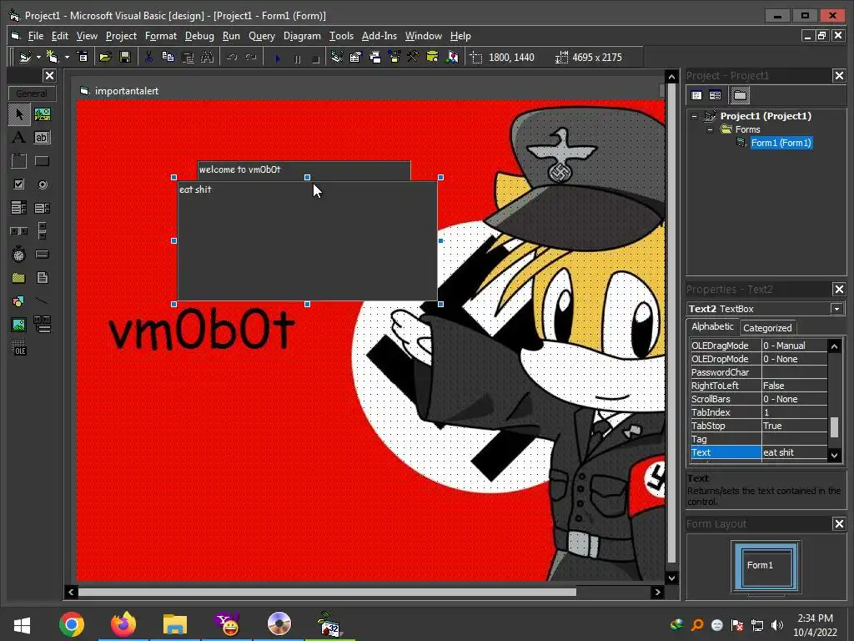Select the Image control tool

[19, 325]
